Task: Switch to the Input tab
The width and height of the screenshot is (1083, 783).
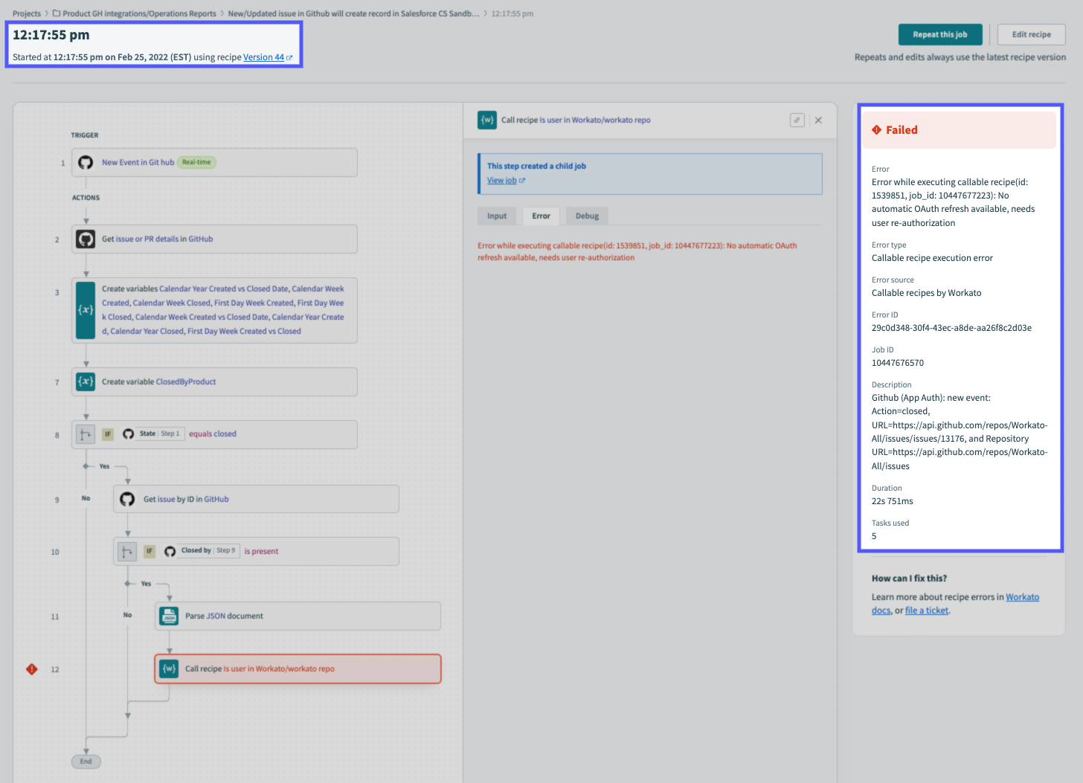Action: pyautogui.click(x=496, y=216)
